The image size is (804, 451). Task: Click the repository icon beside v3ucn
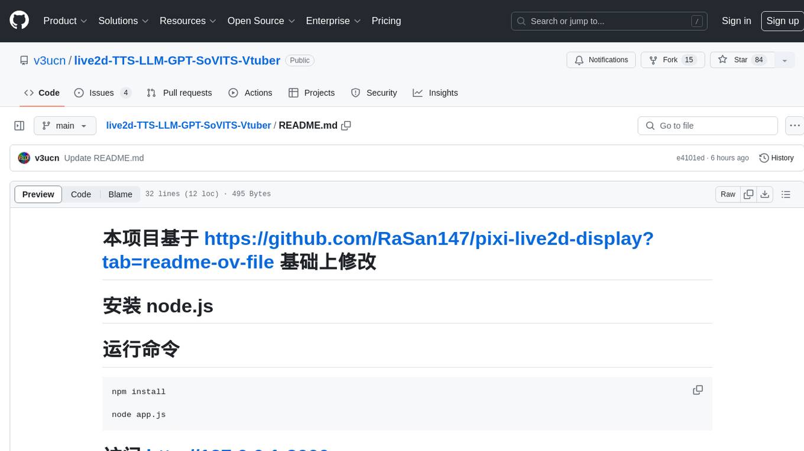coord(24,60)
